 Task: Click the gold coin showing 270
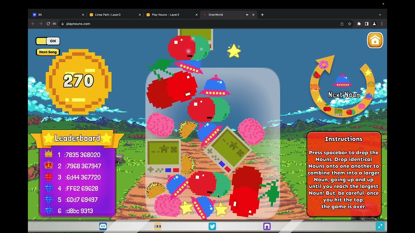point(79,82)
